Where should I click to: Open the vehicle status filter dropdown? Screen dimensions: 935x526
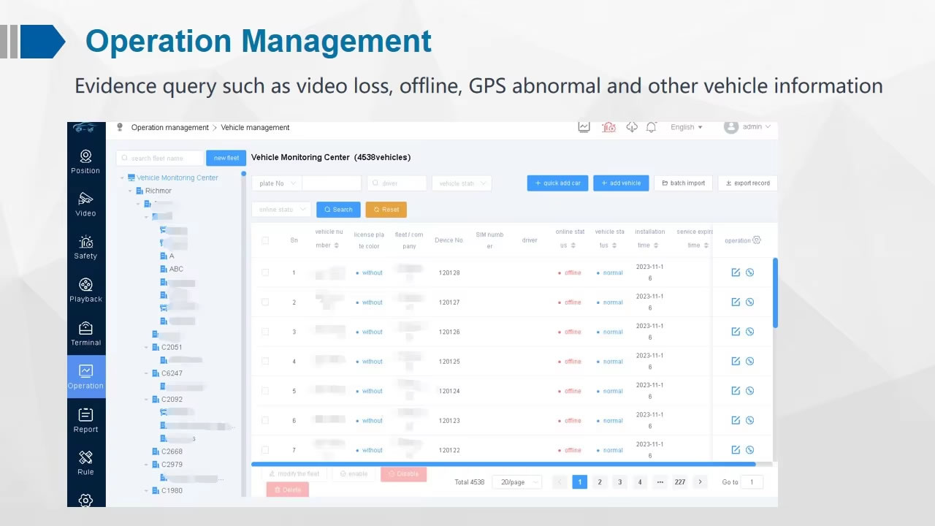tap(462, 183)
